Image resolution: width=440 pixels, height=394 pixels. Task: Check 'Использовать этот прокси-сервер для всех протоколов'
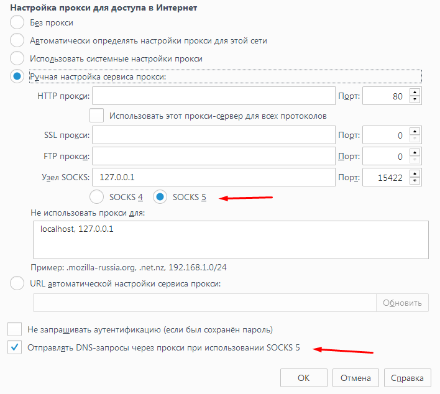[97, 116]
